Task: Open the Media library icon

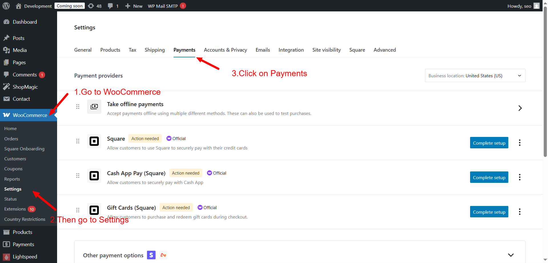Action: 7,50
